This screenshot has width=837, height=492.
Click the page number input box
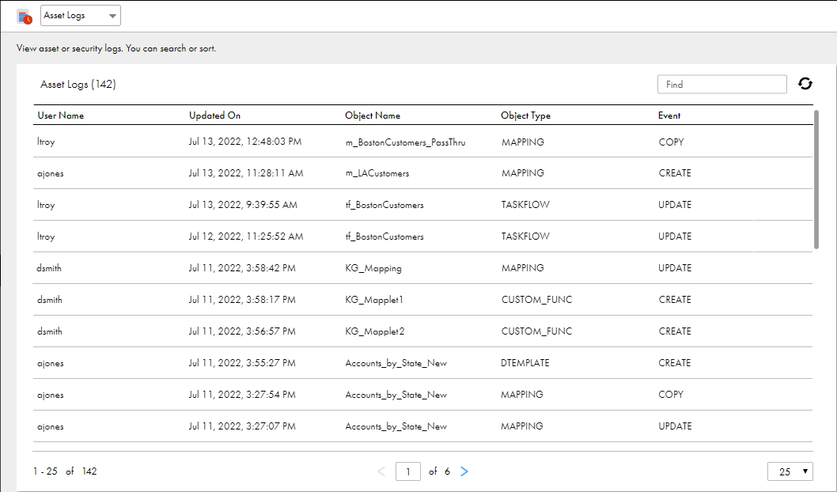[408, 471]
